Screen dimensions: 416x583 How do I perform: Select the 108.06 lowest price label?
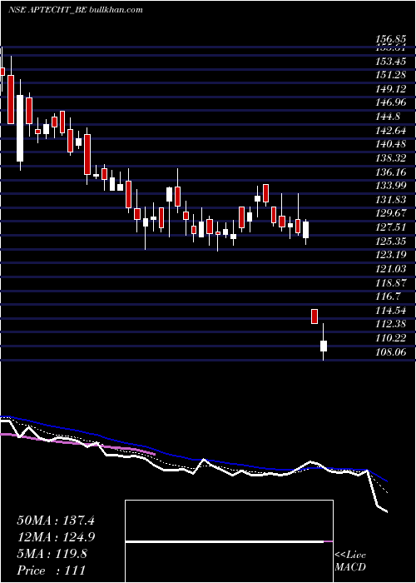click(390, 352)
